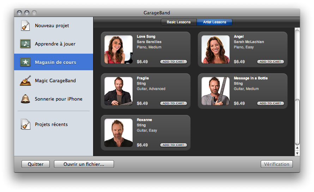
Task: Click the Sara Bareilles artist name
Action: click(x=149, y=42)
